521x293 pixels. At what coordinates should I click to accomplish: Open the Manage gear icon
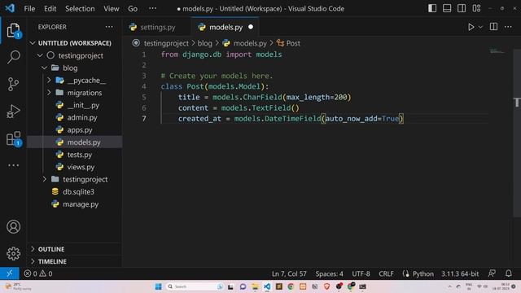tap(13, 253)
